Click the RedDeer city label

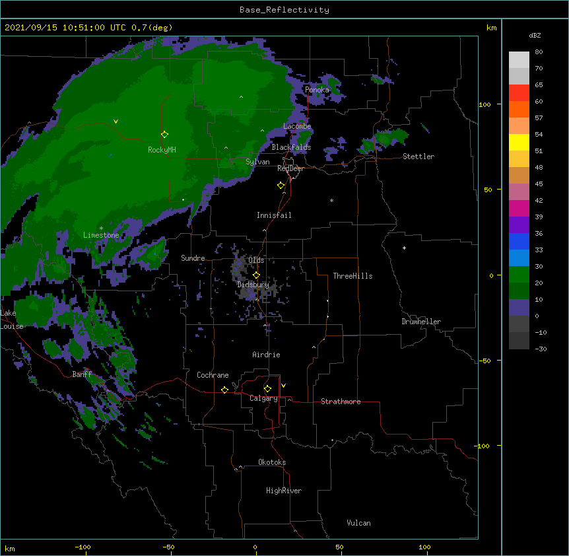290,168
